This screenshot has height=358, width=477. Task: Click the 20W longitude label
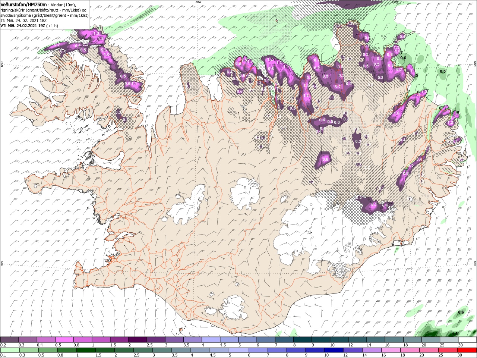198,2
